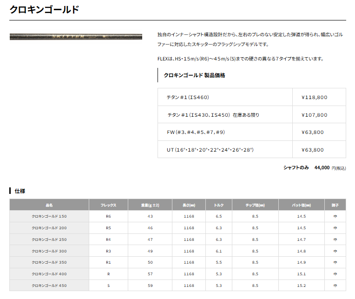Click the weight 46 cell
This screenshot has width=355, height=299.
click(x=150, y=228)
